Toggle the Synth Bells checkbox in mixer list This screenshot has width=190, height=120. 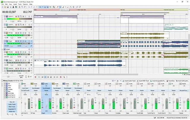(x=5, y=93)
